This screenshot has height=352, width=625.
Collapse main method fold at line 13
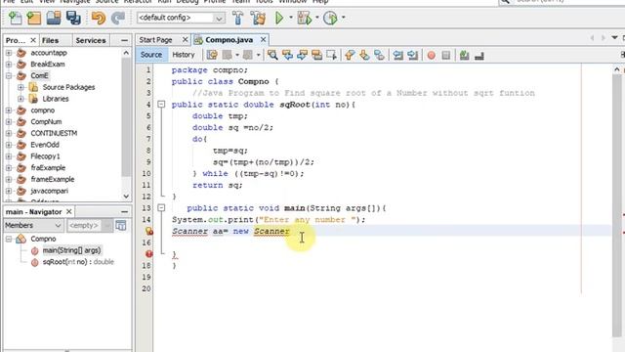(x=161, y=208)
